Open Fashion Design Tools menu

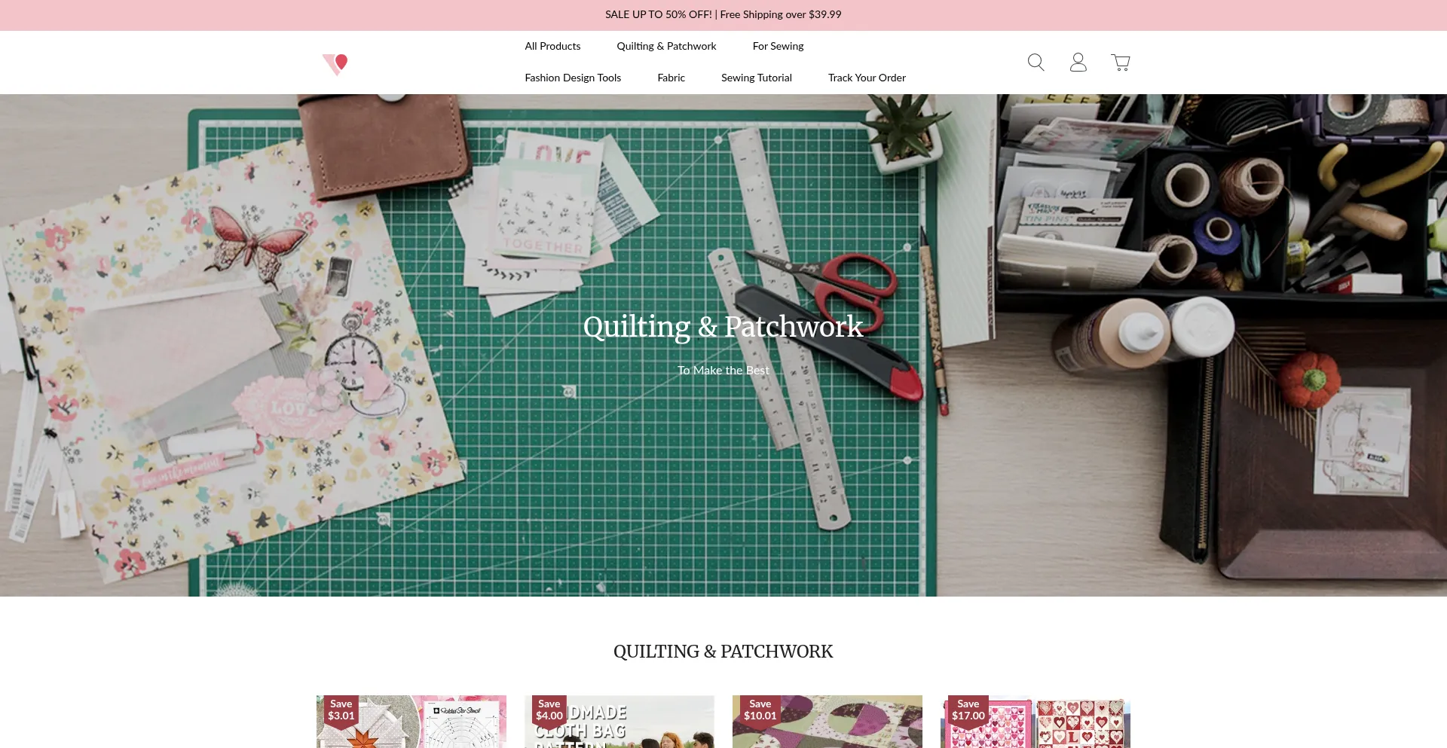pyautogui.click(x=573, y=78)
